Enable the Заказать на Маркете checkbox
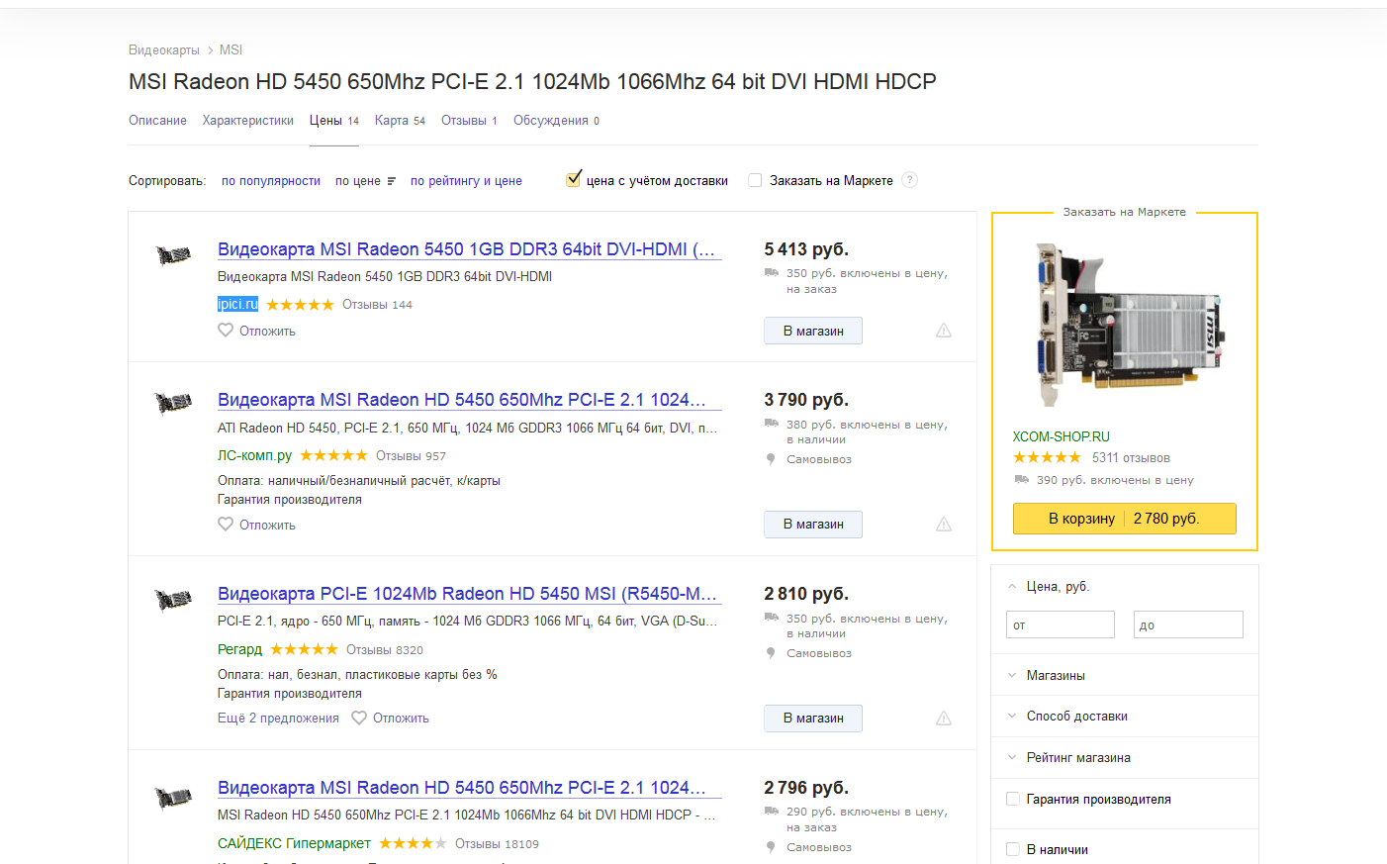This screenshot has height=864, width=1387. [x=755, y=180]
